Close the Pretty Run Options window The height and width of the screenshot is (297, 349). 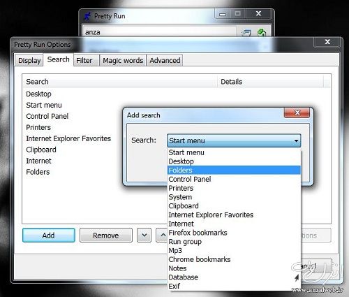click(327, 42)
